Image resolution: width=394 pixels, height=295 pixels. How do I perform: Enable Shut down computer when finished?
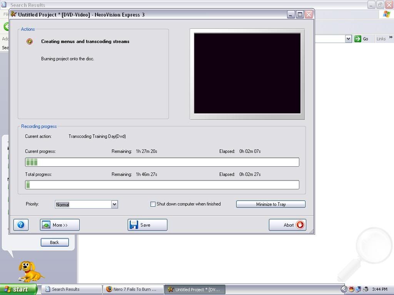(x=153, y=204)
